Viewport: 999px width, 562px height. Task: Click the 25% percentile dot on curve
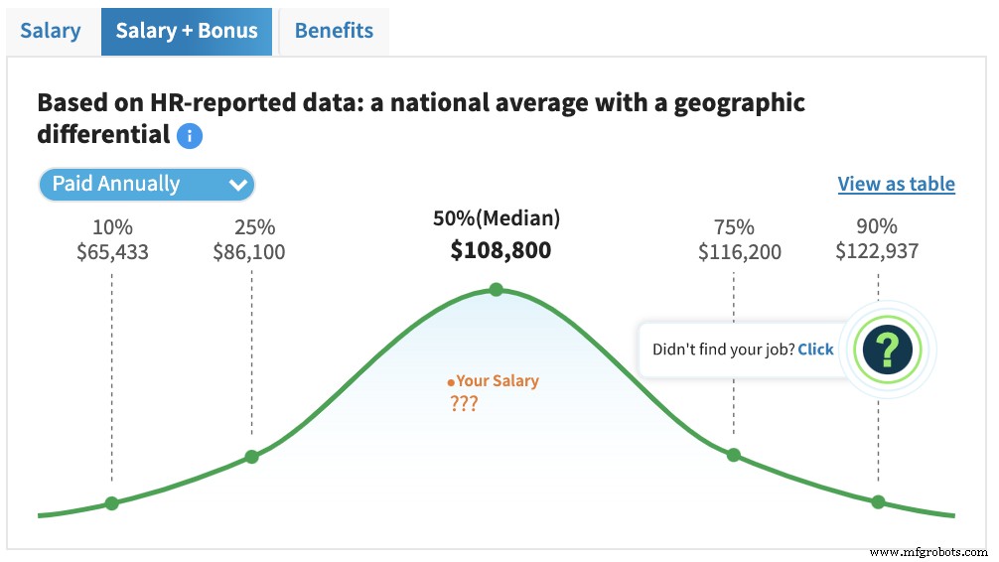[251, 457]
